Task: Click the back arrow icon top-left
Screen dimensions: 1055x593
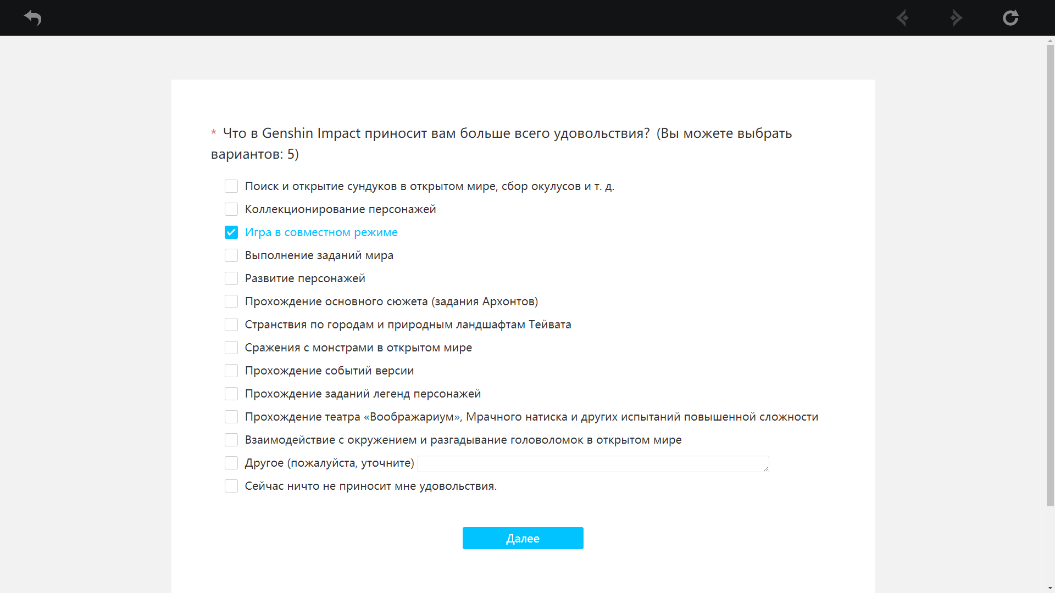Action: 33,18
